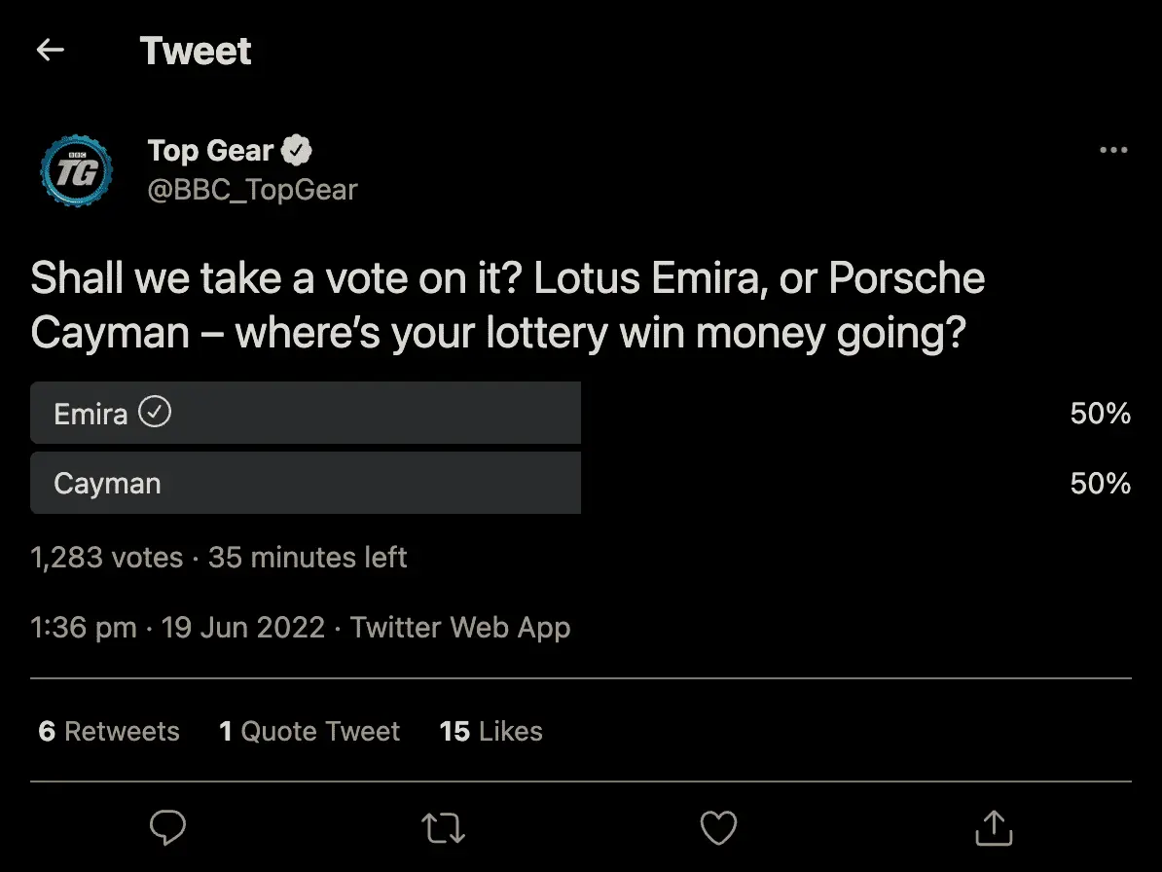Select the Cayman poll option
1162x872 pixels.
click(x=306, y=483)
